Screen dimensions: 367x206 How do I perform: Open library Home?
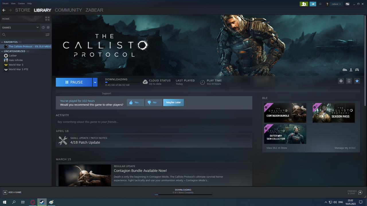pyautogui.click(x=22, y=19)
